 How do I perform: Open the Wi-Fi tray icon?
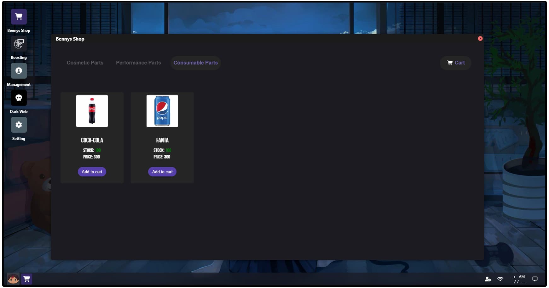coord(500,279)
